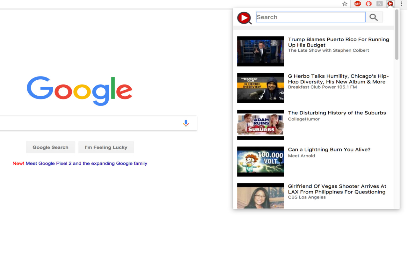Open the Chrome three-dot menu
Viewport: 408px width, 255px height.
coord(401,4)
